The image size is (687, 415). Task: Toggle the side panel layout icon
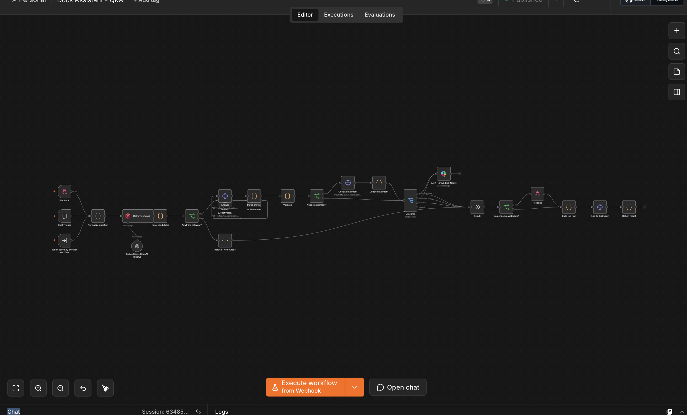point(677,92)
